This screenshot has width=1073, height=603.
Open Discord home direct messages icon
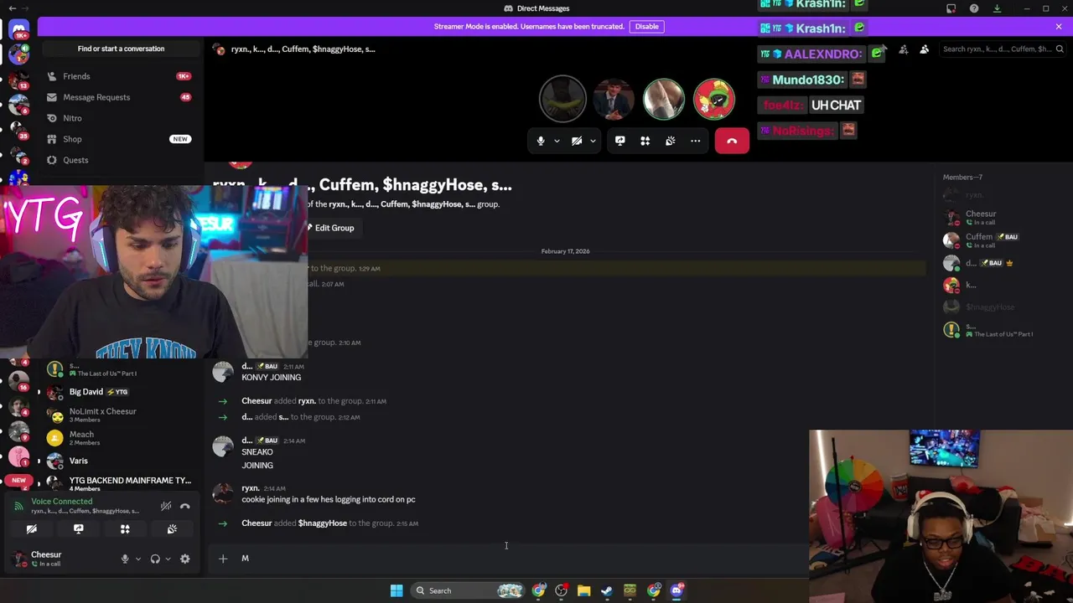point(18,30)
